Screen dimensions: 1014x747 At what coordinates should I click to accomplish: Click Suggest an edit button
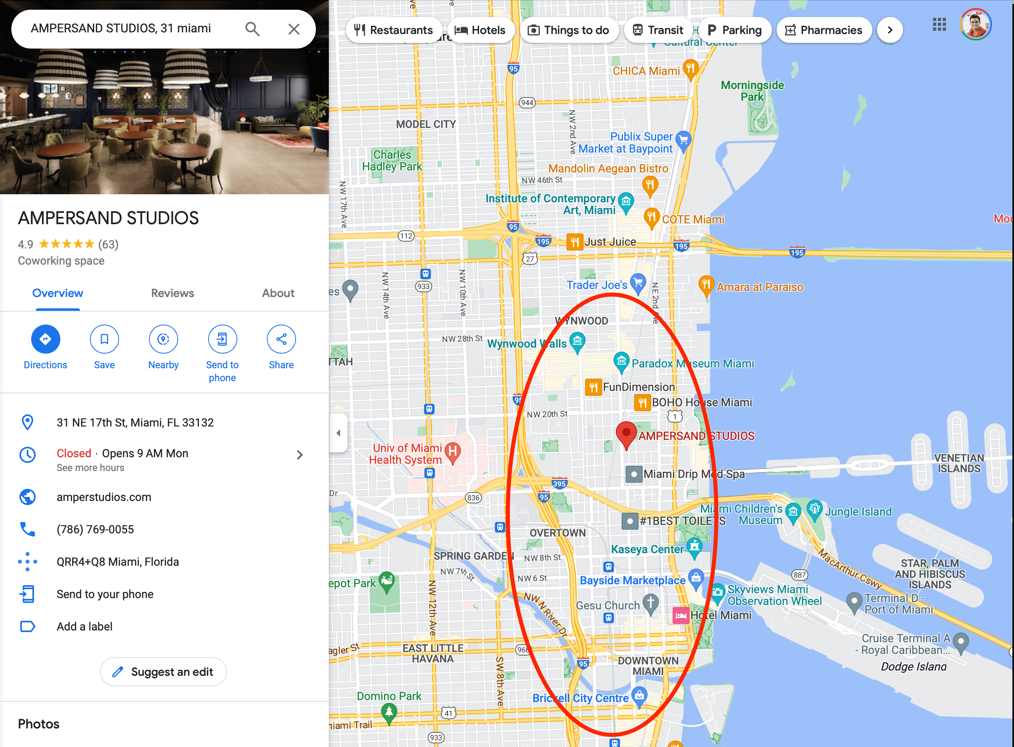tap(163, 671)
